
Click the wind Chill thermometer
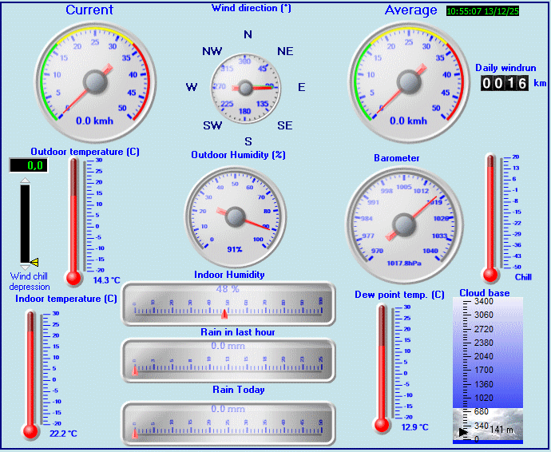click(491, 217)
